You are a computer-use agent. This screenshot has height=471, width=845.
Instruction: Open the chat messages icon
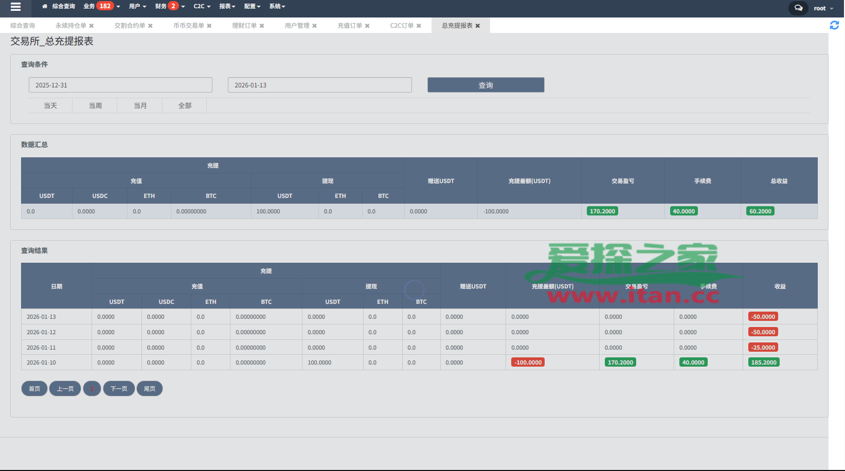pyautogui.click(x=798, y=8)
